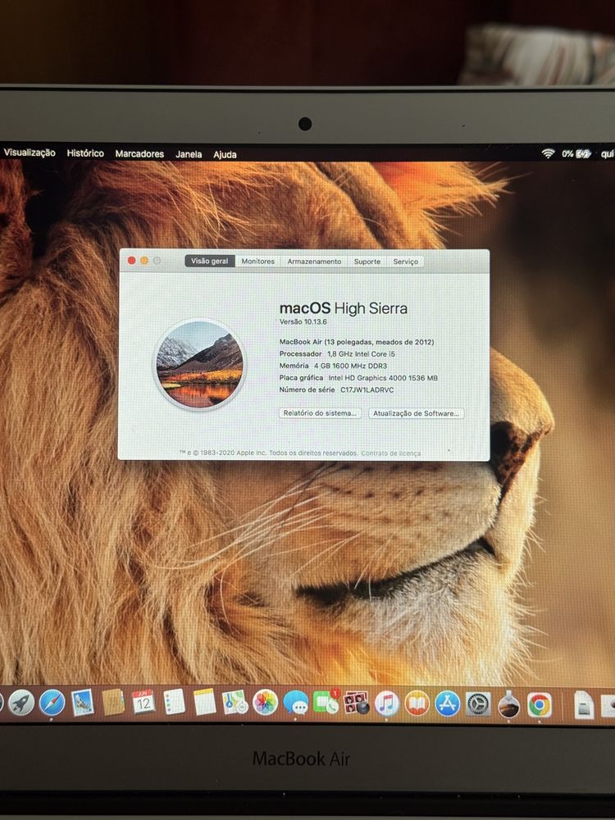This screenshot has width=615, height=820.
Task: Launch Google Chrome from the Dock
Action: coord(540,704)
